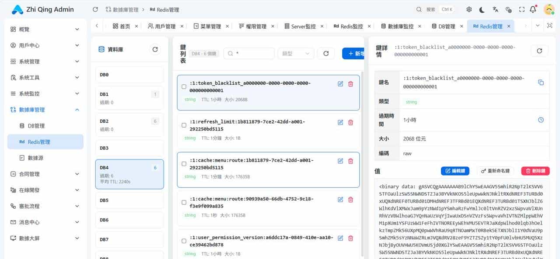The image size is (560, 259).
Task: Toggle dark mode with the moon icon
Action: [x=481, y=9]
